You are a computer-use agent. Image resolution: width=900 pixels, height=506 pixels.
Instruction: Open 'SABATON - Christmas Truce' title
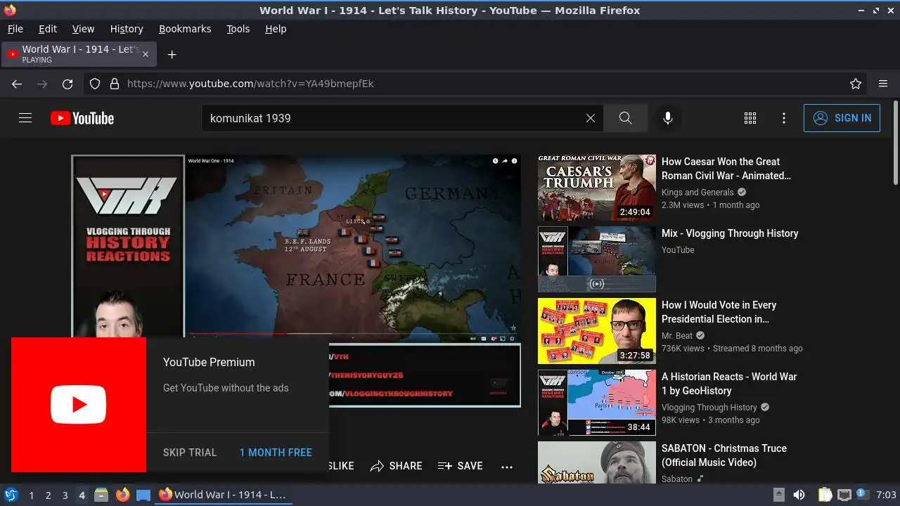coord(724,455)
